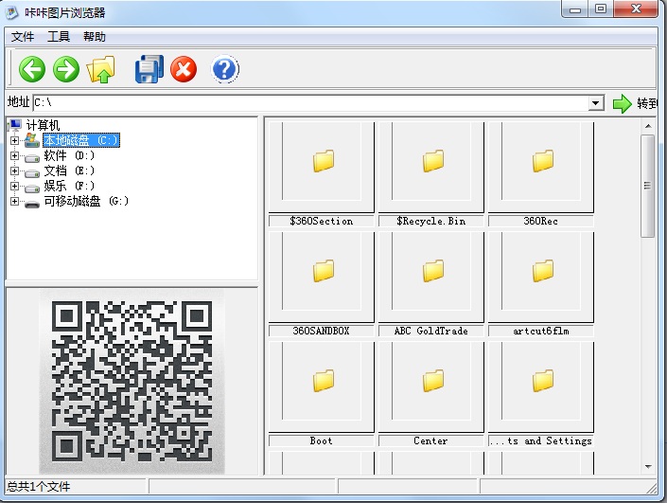
Task: Open the address bar dropdown list
Action: click(x=595, y=103)
